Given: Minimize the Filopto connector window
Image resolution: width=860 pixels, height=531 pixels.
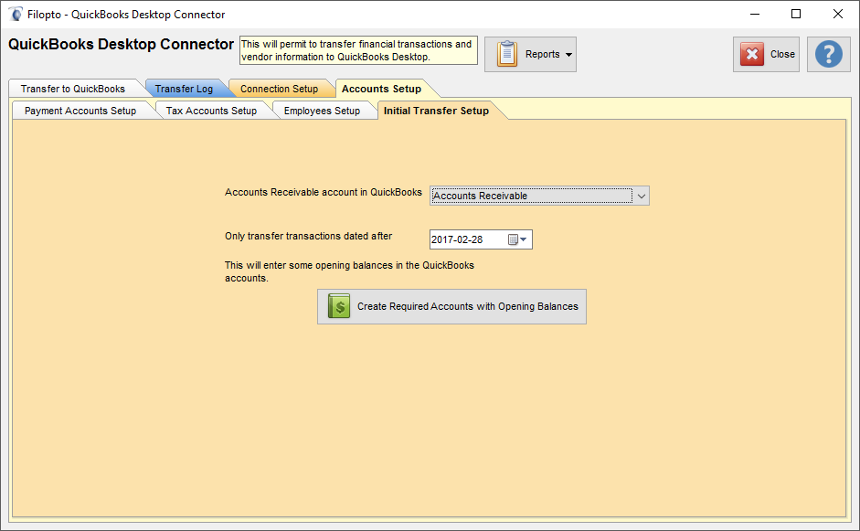Looking at the screenshot, I should (755, 14).
